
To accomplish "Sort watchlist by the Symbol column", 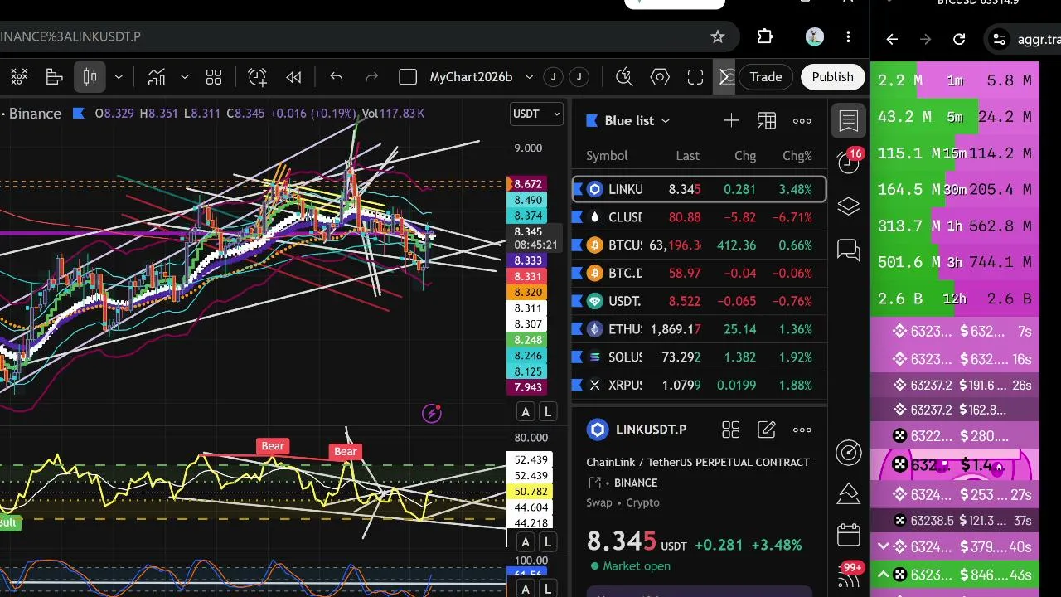I will click(x=607, y=156).
